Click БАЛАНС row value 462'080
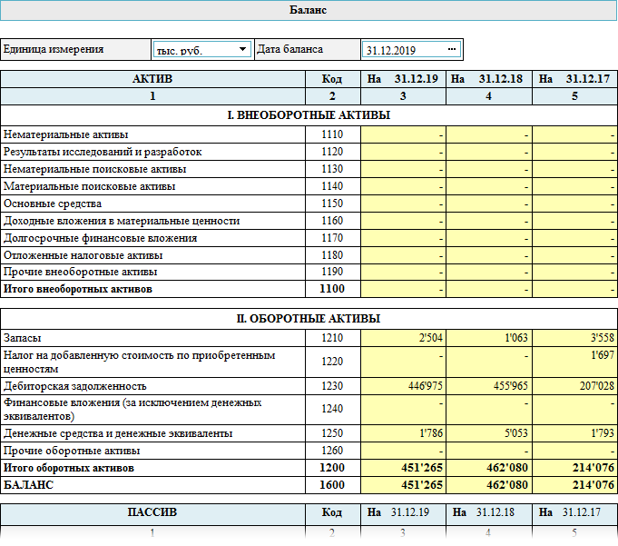618x546 pixels. click(489, 485)
